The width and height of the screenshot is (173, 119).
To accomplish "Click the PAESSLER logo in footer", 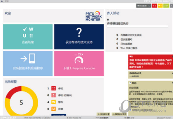I will 8,118.
